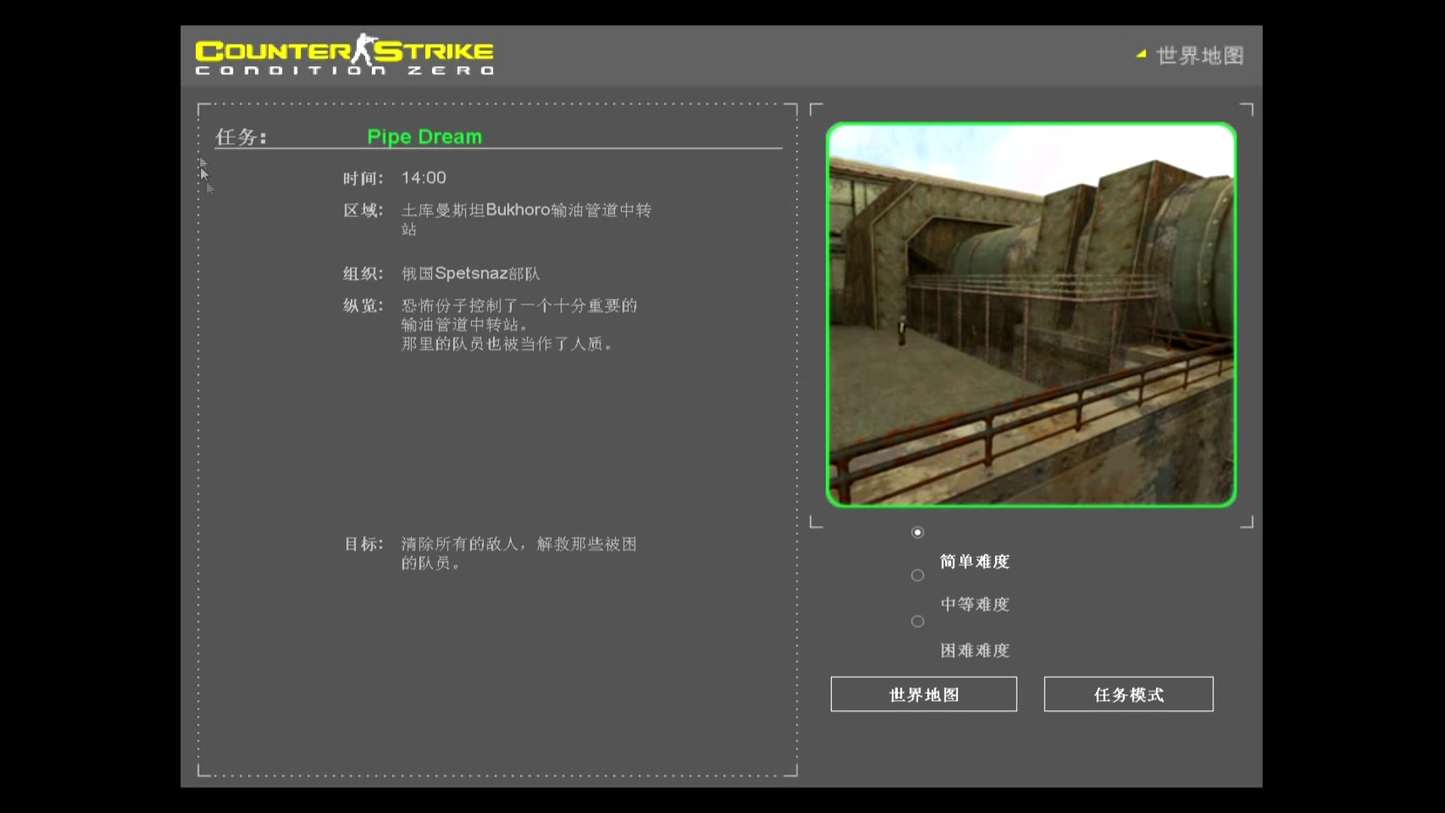Open the top-right 世界地图 link
The image size is (1445, 813).
click(1200, 56)
